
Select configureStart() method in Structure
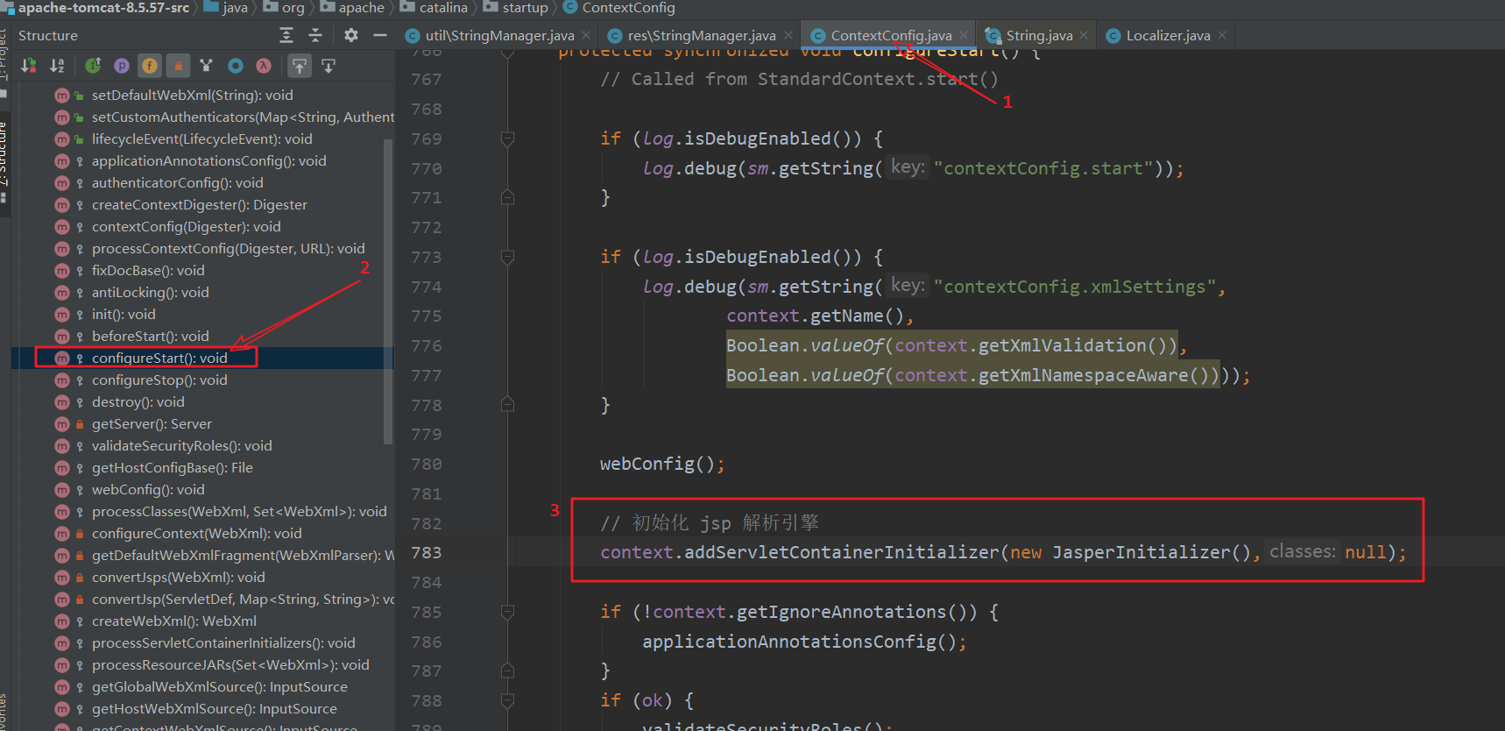coord(159,358)
